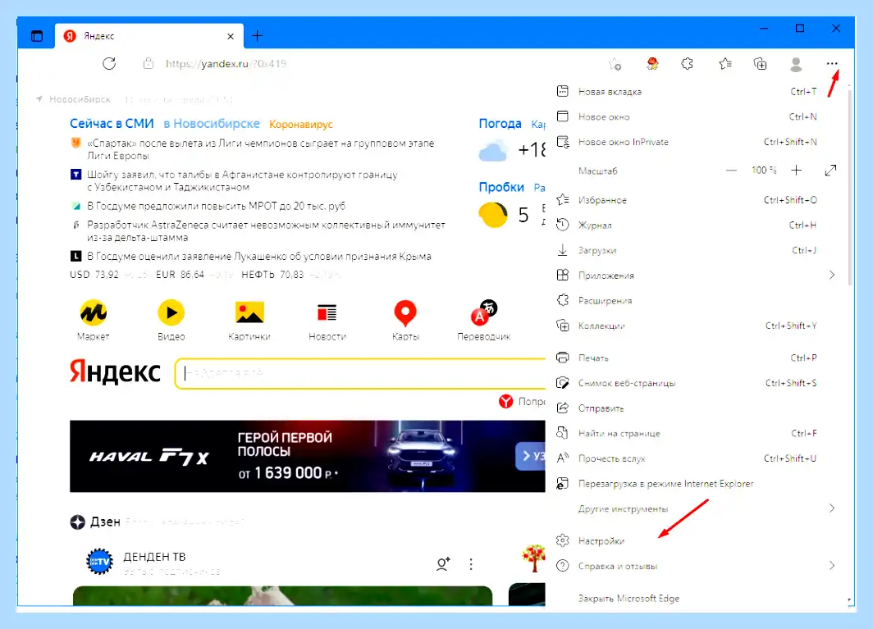This screenshot has width=873, height=629.
Task: Add page to favorites star-plus icon
Action: tap(615, 64)
